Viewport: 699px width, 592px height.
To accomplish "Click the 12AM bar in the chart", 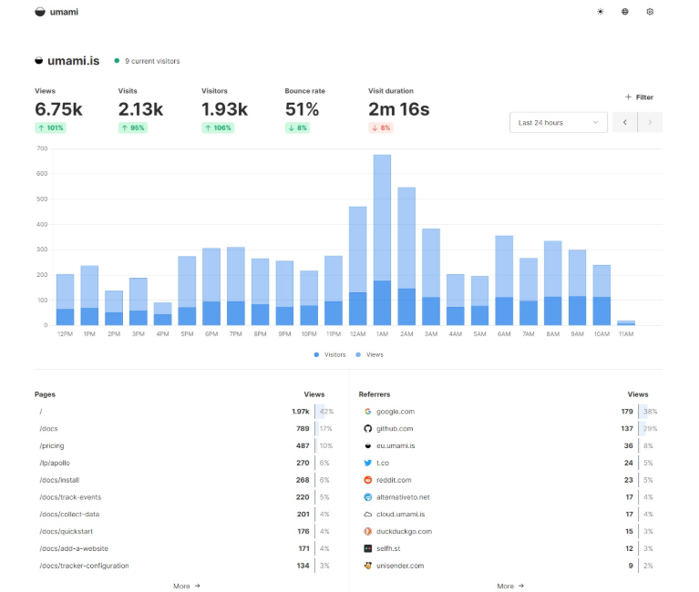I will pos(357,266).
